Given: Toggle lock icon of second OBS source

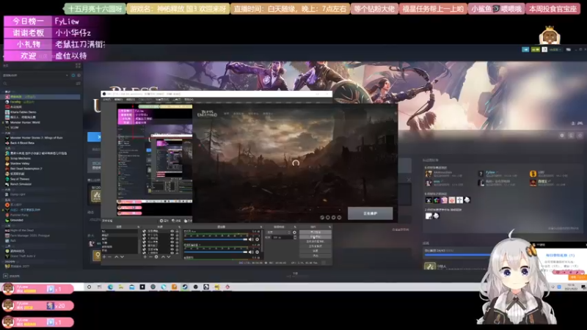Looking at the screenshot, I should 177,235.
